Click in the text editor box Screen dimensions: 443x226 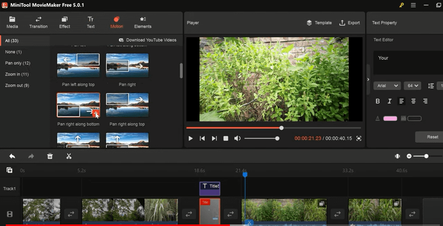tap(408, 62)
